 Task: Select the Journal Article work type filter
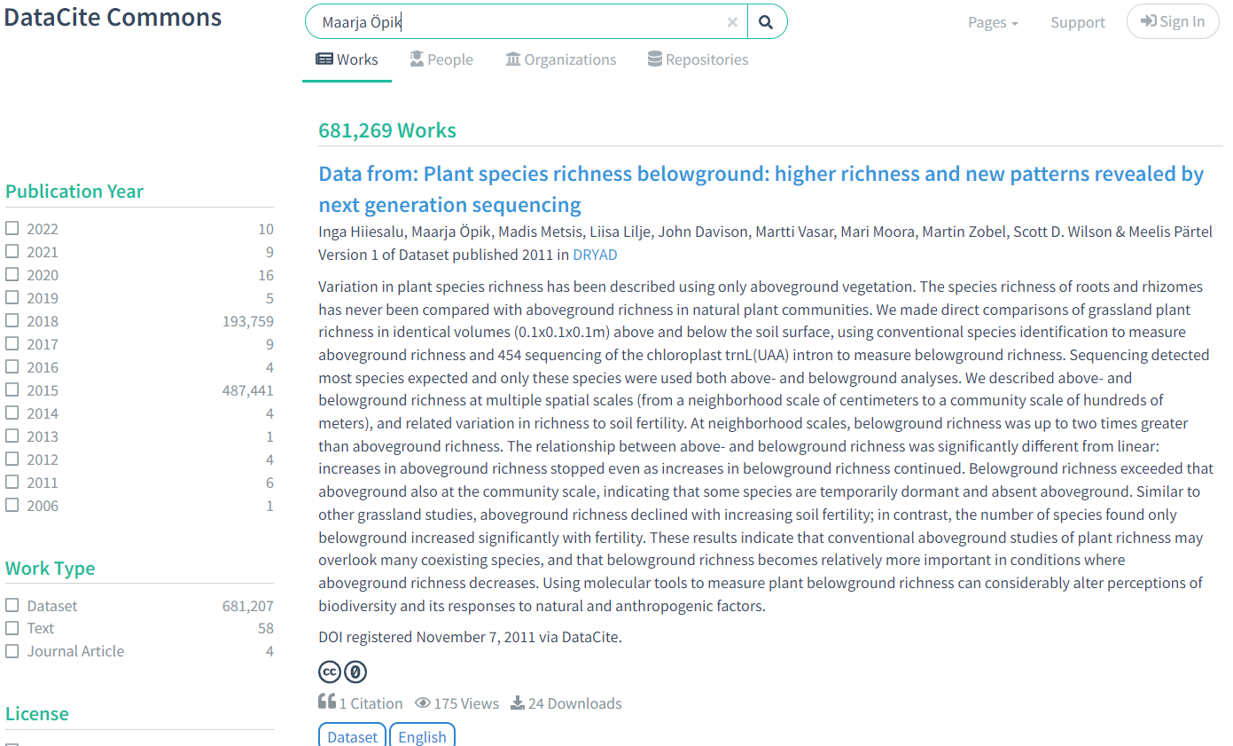[x=12, y=651]
